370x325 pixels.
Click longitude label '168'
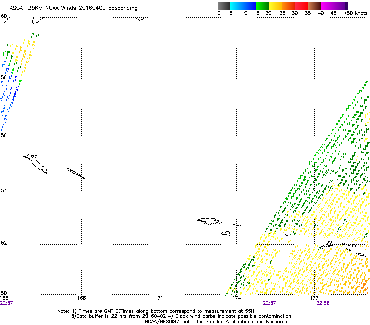pos(82,298)
